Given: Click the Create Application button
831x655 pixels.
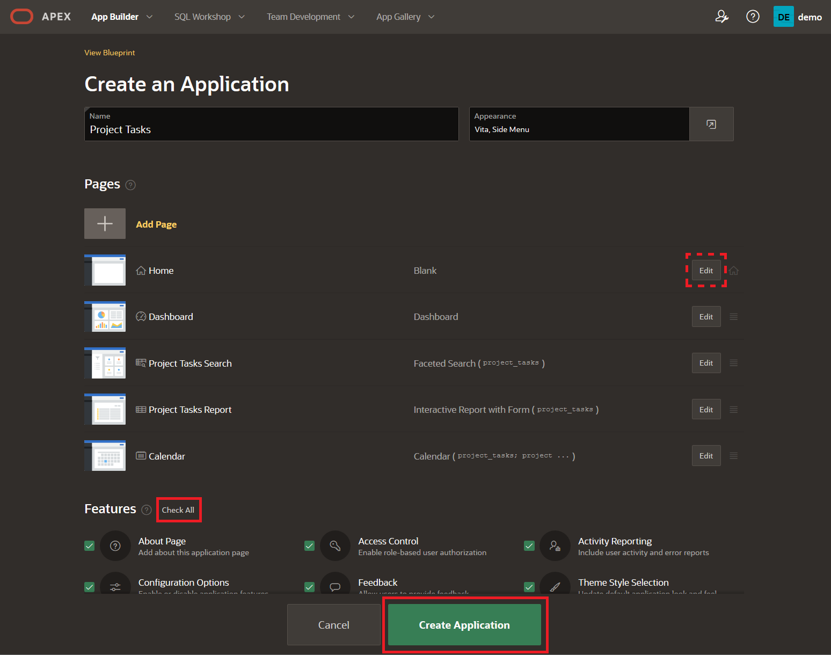Looking at the screenshot, I should pyautogui.click(x=464, y=624).
